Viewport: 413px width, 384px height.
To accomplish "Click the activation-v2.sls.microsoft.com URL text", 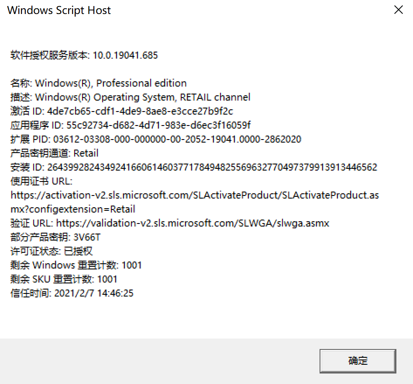I will point(195,195).
